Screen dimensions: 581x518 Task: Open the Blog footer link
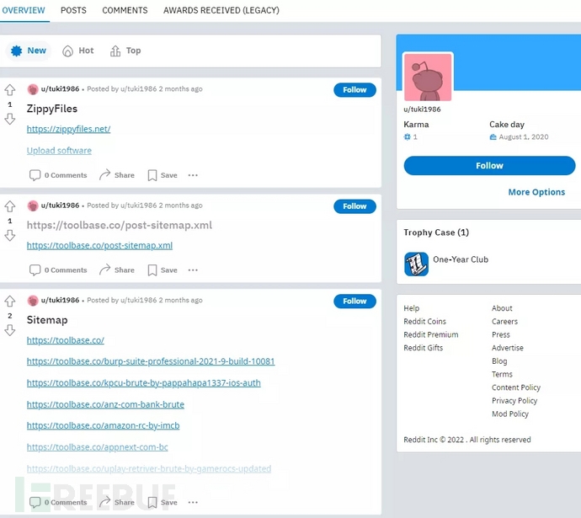[x=499, y=360]
